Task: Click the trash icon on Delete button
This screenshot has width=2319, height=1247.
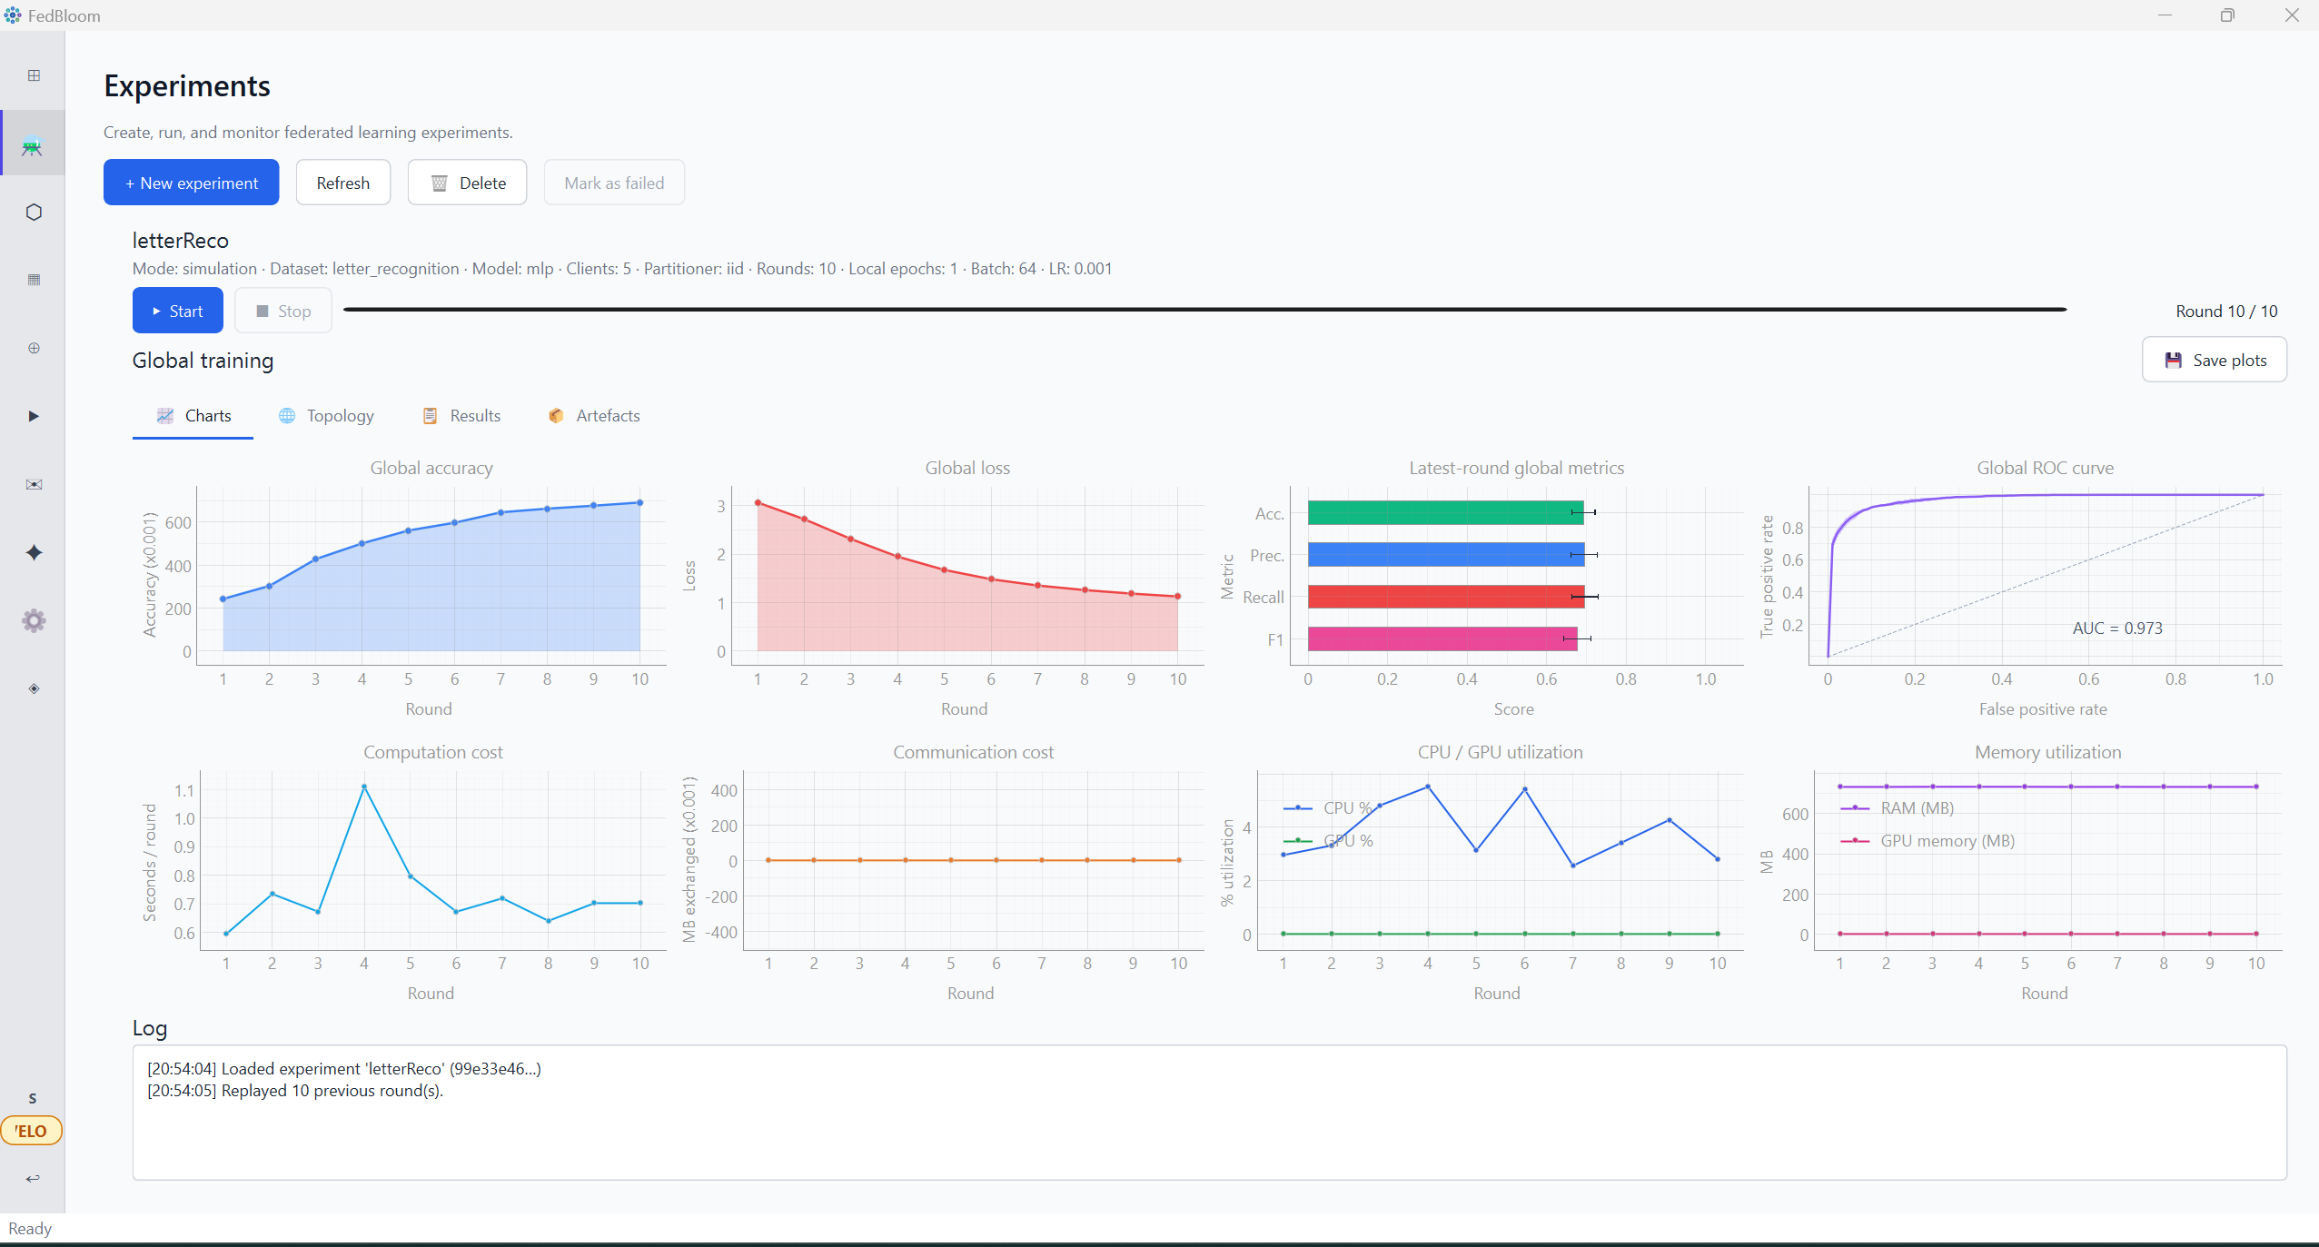Action: click(x=439, y=183)
